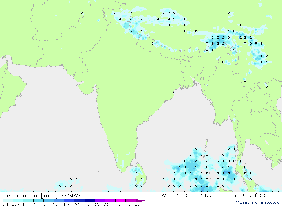282x206 pixels.
Task: Click the legend label '10'
Action: 56,204
